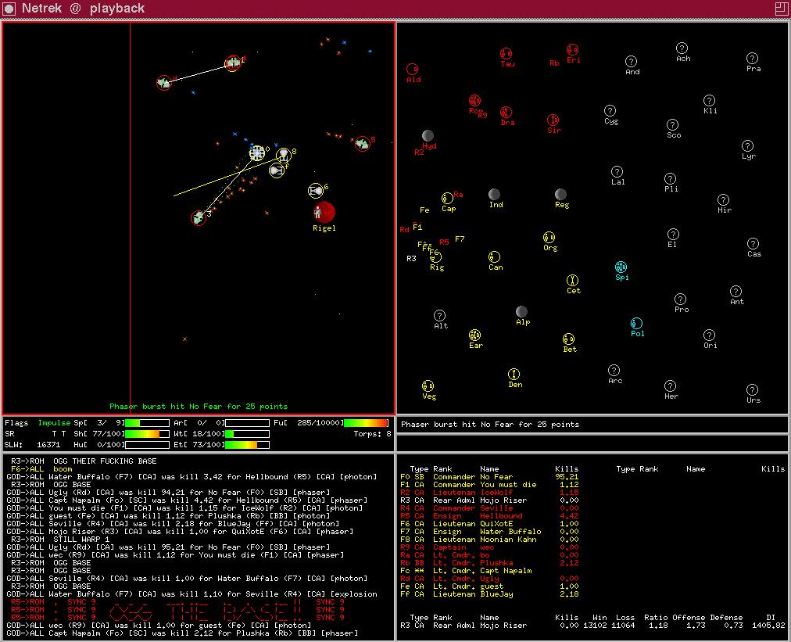Image resolution: width=791 pixels, height=642 pixels.
Task: Click the 'STILL WARP 1' message
Action: (x=60, y=540)
